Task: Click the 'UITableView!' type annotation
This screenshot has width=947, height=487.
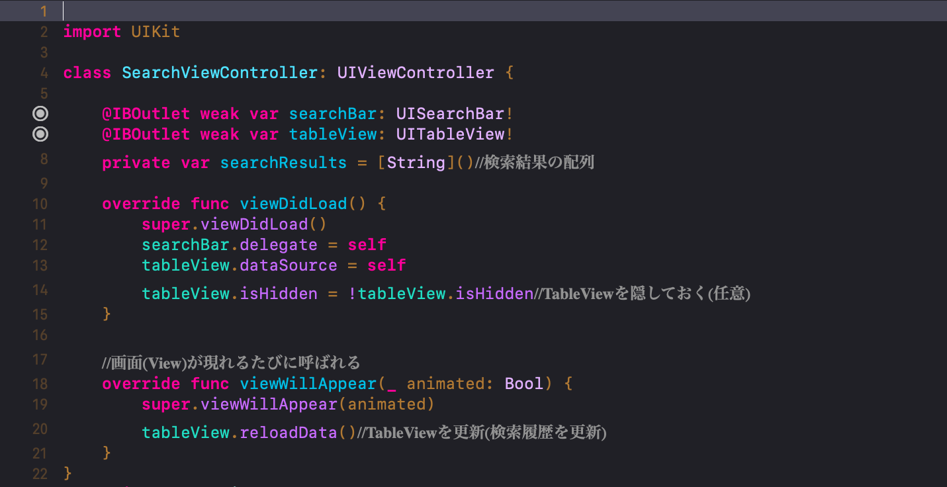Action: [x=455, y=134]
